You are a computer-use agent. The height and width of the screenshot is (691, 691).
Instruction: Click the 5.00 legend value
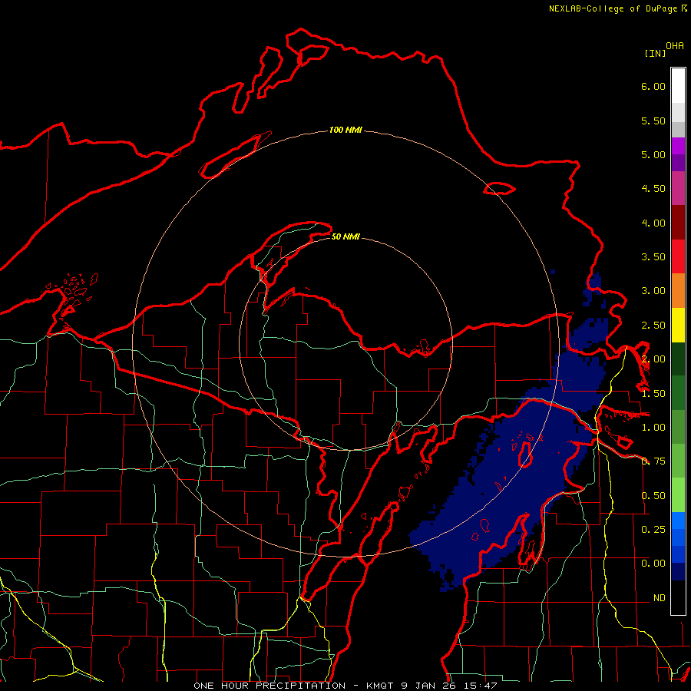653,154
